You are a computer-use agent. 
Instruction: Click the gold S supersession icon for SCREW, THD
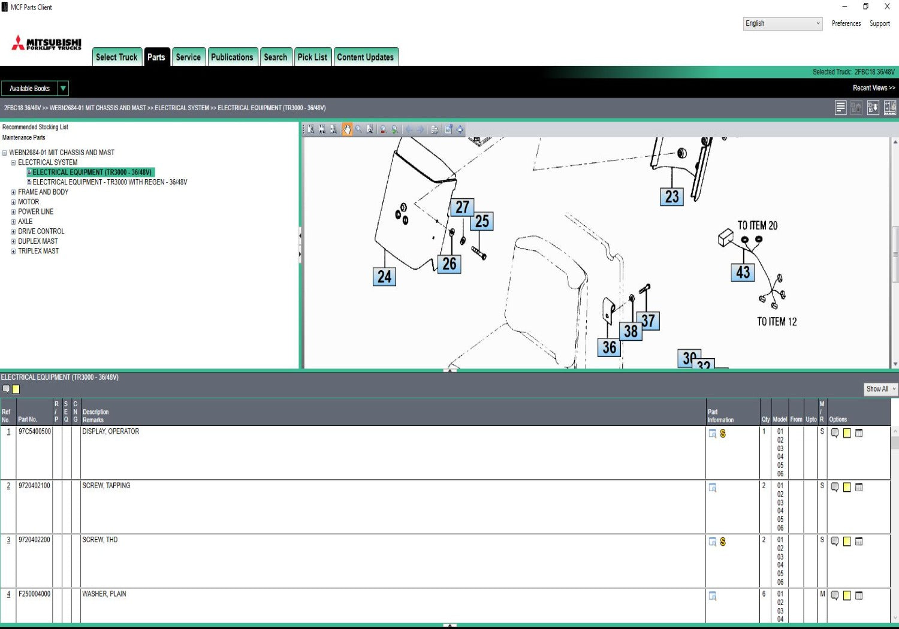click(x=723, y=542)
